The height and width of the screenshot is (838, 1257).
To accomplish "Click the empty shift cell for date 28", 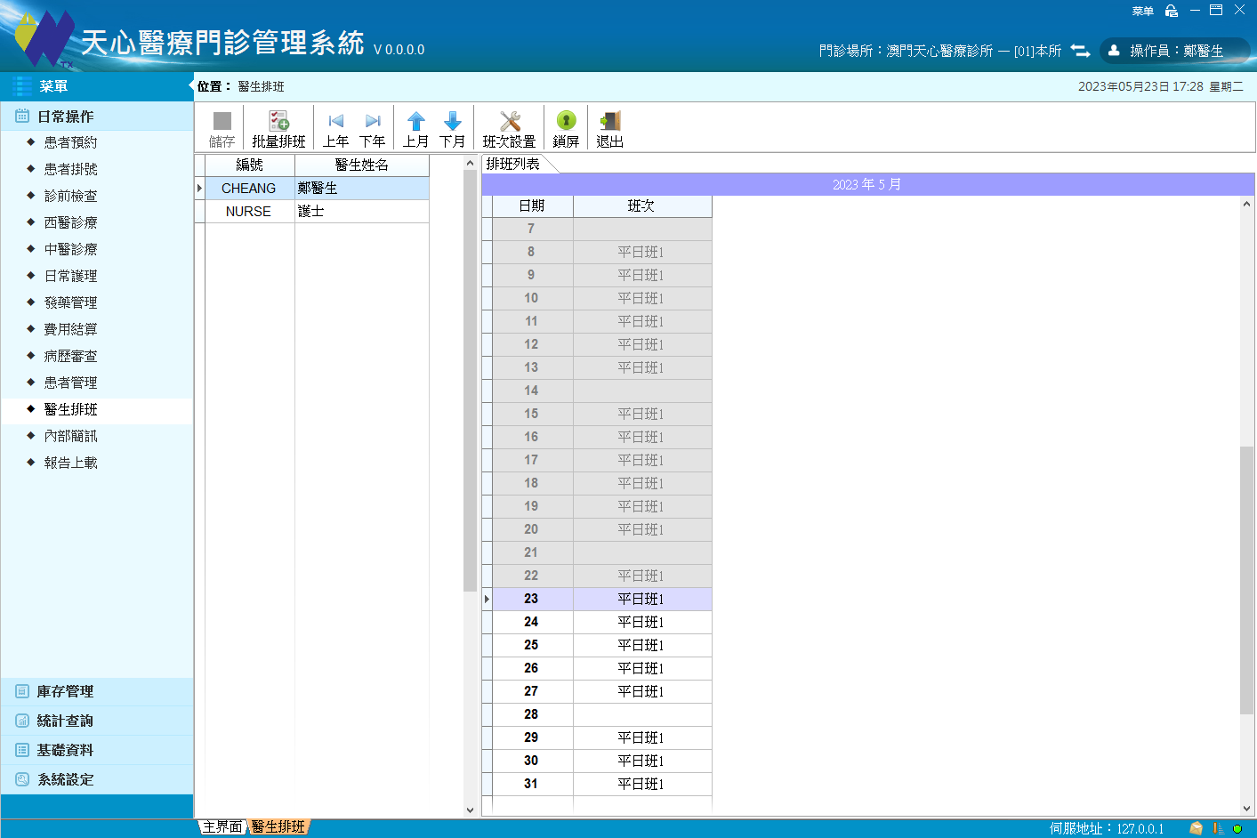I will [x=642, y=715].
